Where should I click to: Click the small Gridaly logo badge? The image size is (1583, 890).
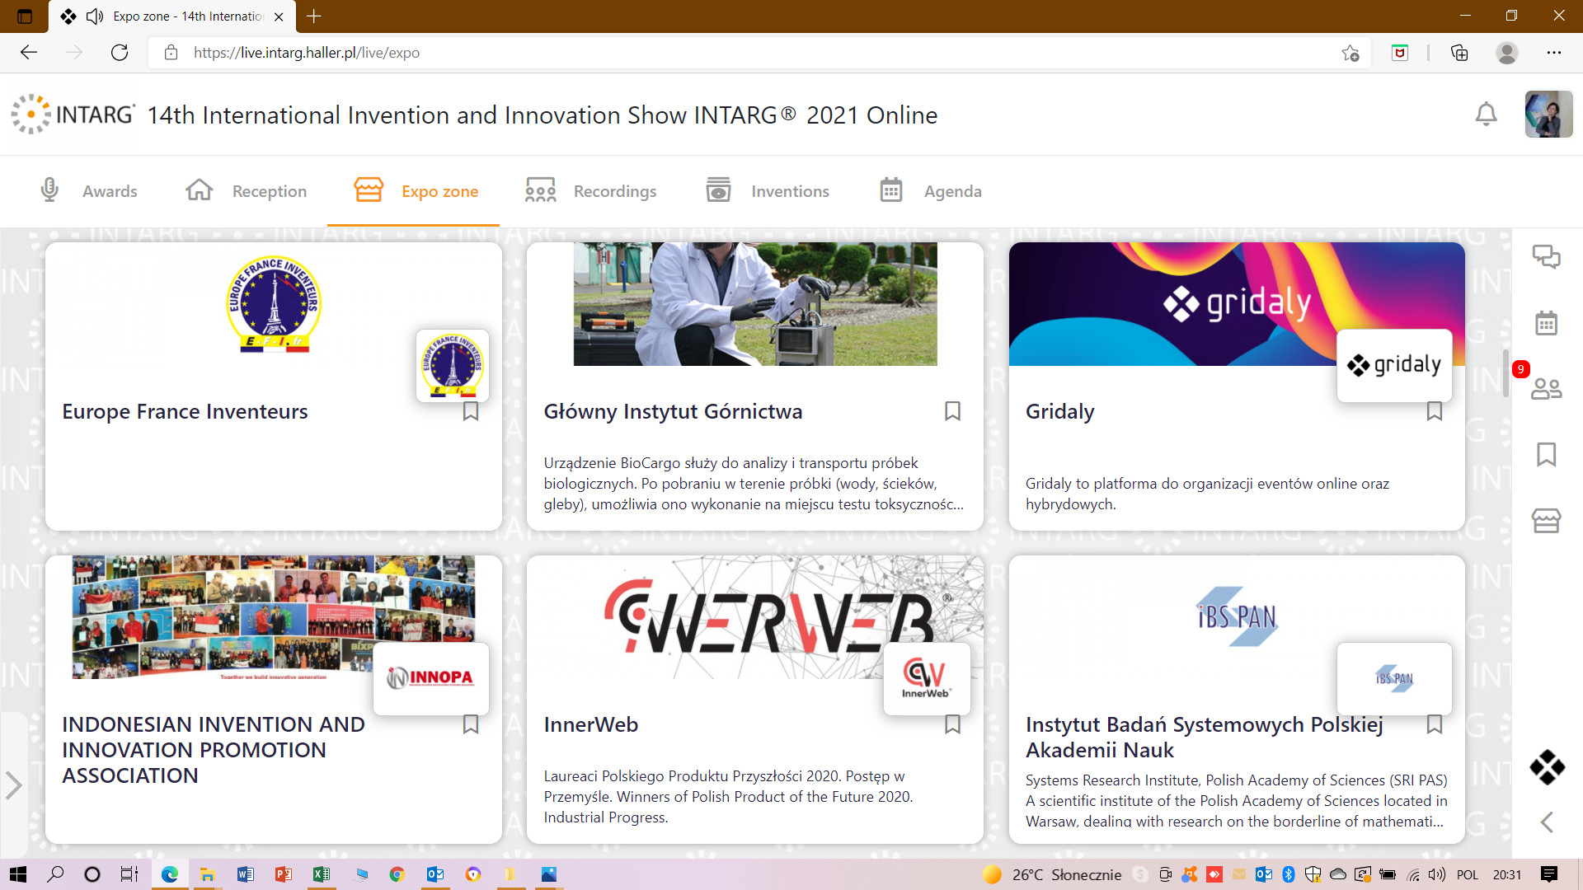pos(1394,365)
